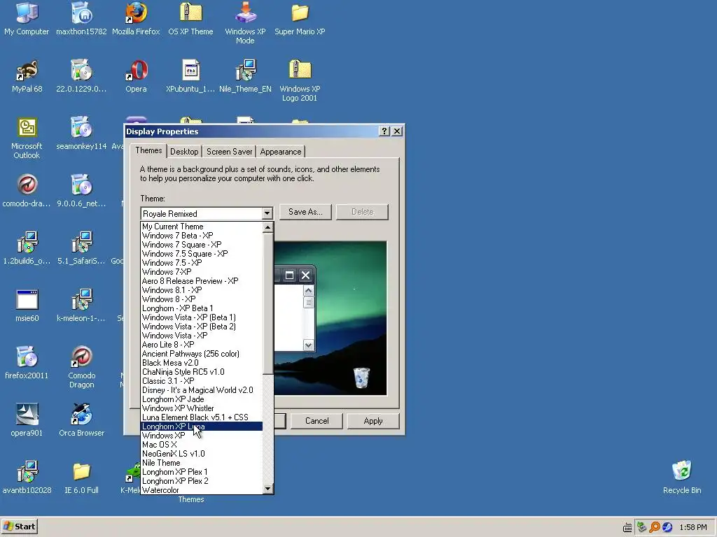Click the orange magnifier tray icon
This screenshot has width=717, height=537.
point(655,527)
